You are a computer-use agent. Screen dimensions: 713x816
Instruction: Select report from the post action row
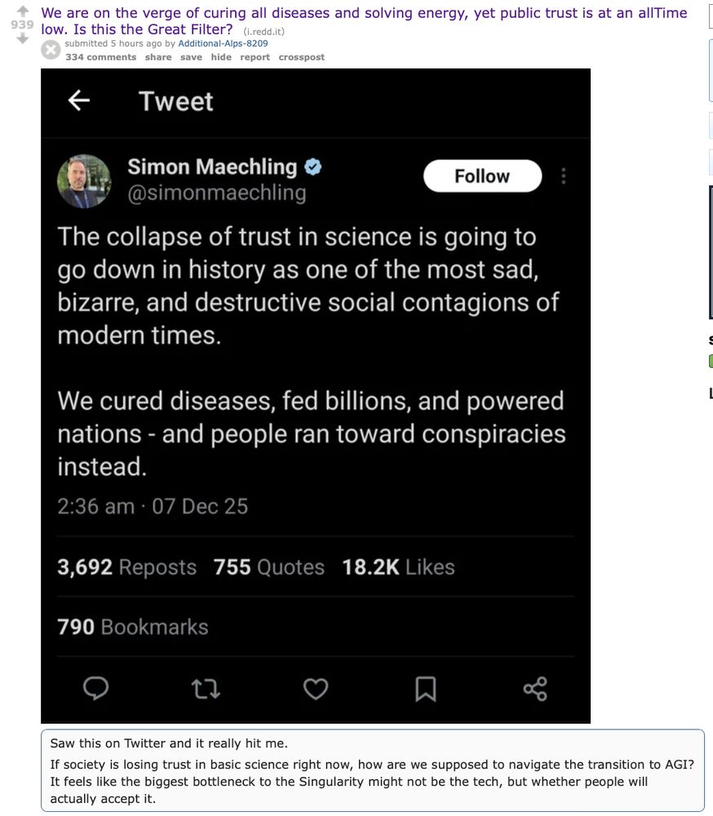coord(255,57)
